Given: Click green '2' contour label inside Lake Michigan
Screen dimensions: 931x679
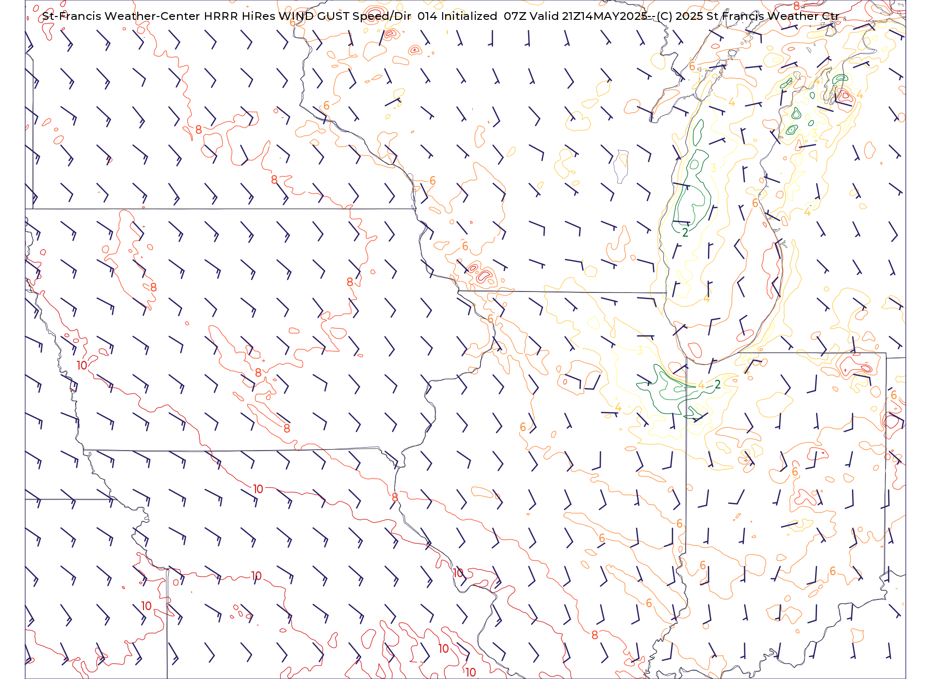Looking at the screenshot, I should (x=685, y=233).
